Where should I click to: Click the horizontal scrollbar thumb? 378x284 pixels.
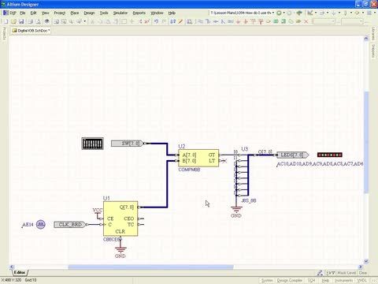click(150, 267)
